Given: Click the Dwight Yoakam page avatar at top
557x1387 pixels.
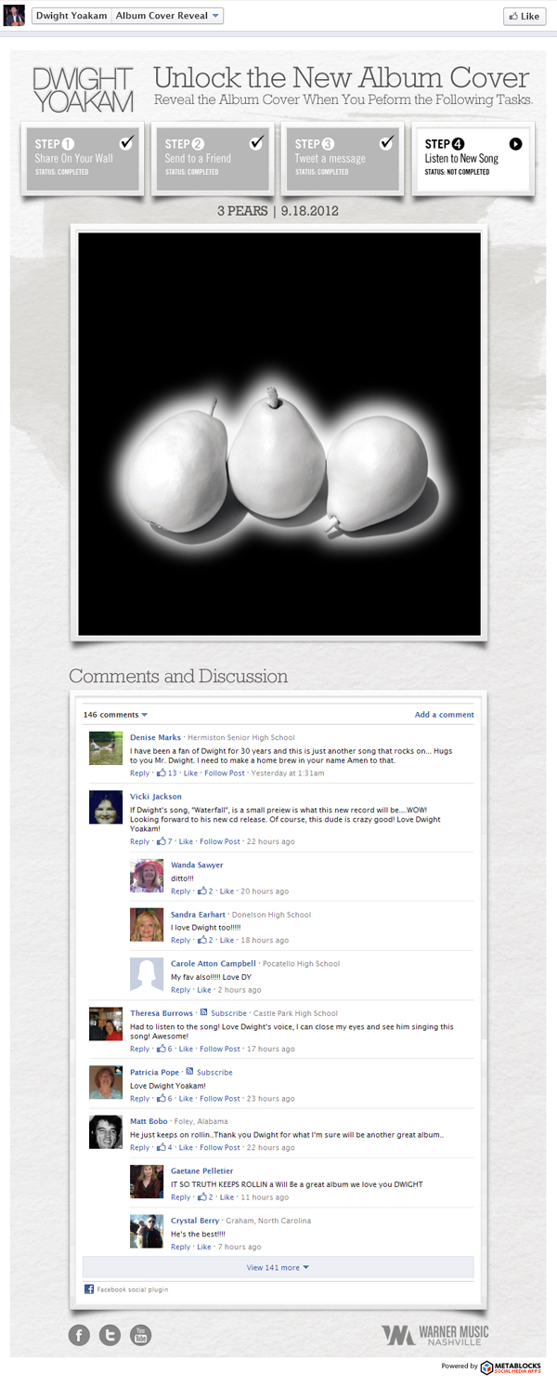Looking at the screenshot, I should (x=14, y=15).
